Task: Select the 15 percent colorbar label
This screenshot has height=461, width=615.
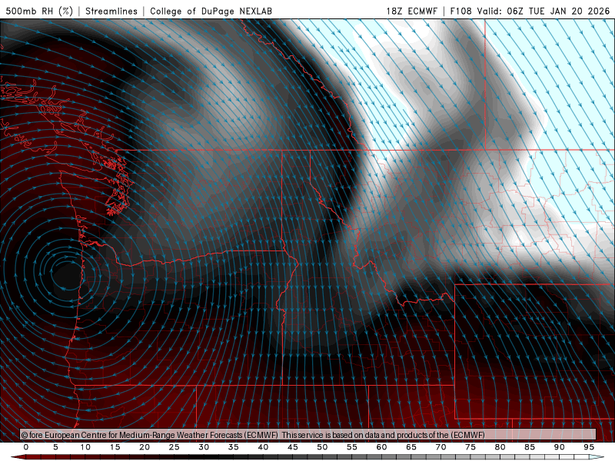Action: click(115, 447)
